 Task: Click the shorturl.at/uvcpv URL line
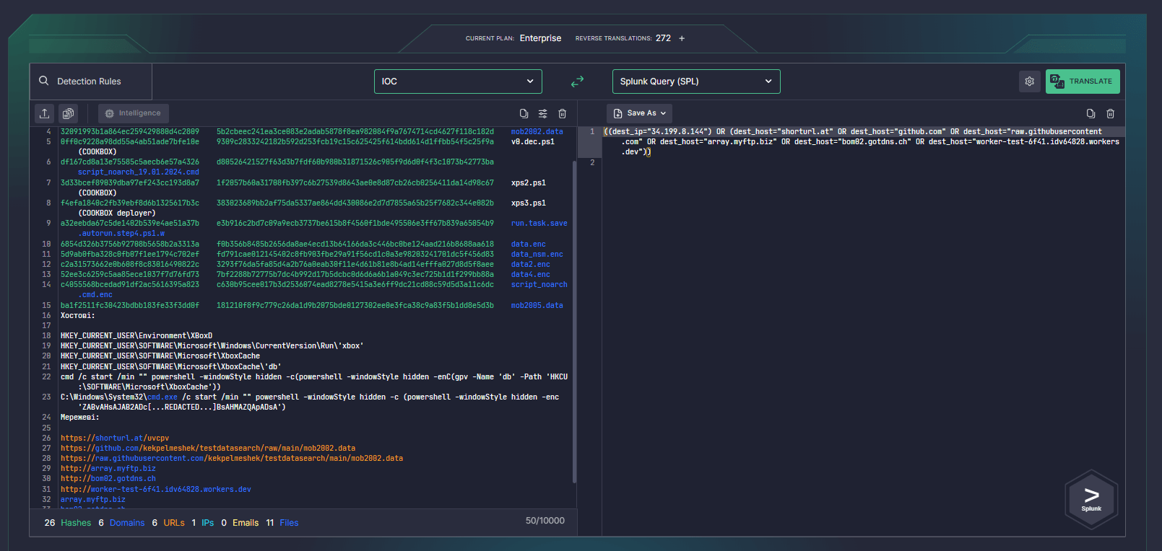(x=115, y=438)
